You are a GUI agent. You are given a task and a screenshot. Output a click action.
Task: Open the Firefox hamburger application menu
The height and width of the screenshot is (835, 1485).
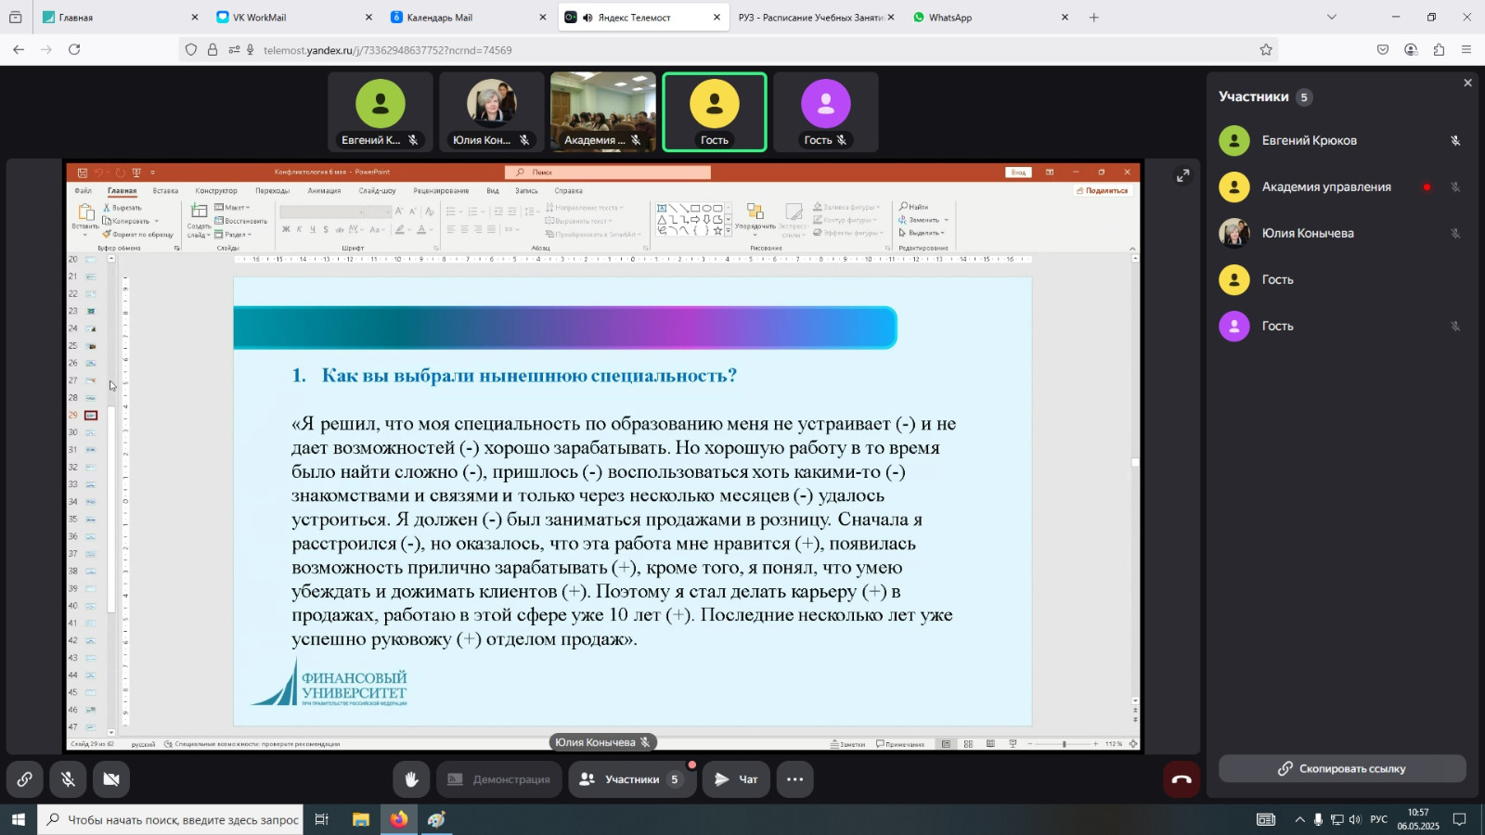(x=1466, y=50)
